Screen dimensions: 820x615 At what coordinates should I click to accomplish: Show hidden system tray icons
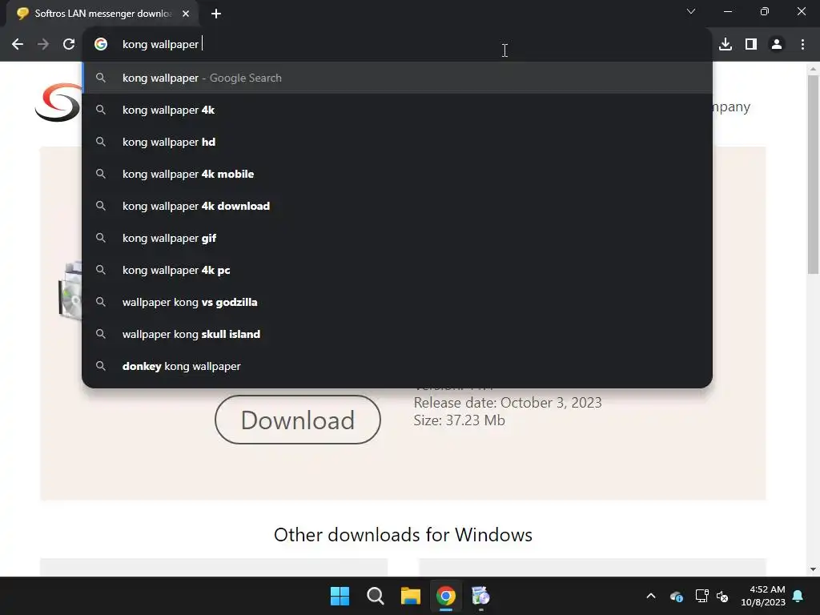point(651,596)
